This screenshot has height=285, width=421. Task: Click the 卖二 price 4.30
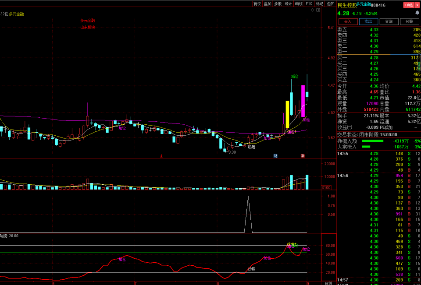pyautogui.click(x=374, y=46)
